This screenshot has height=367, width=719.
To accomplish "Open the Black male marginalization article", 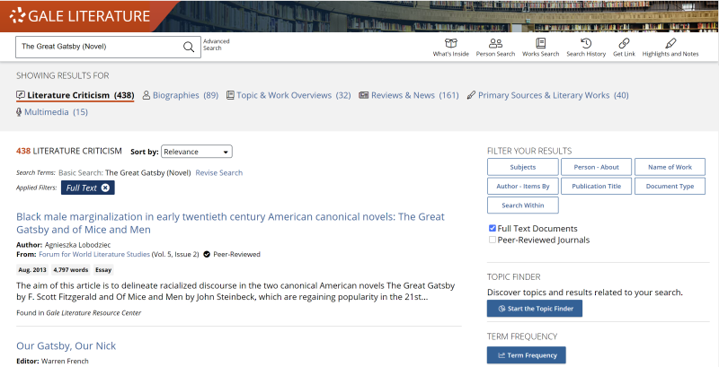I will (x=230, y=223).
